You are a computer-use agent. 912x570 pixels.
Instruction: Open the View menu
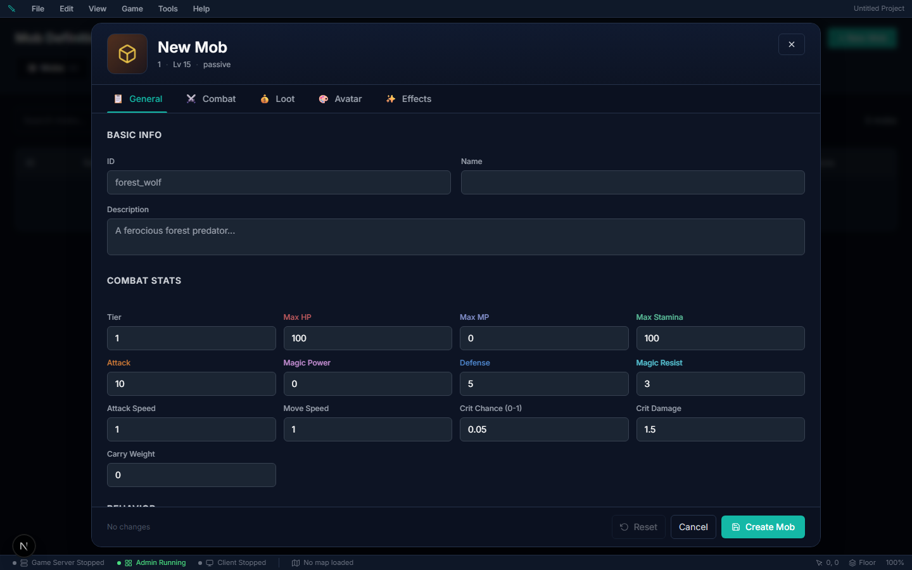coord(98,9)
